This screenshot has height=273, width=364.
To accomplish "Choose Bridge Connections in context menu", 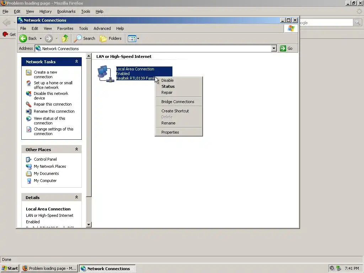I will click(178, 102).
